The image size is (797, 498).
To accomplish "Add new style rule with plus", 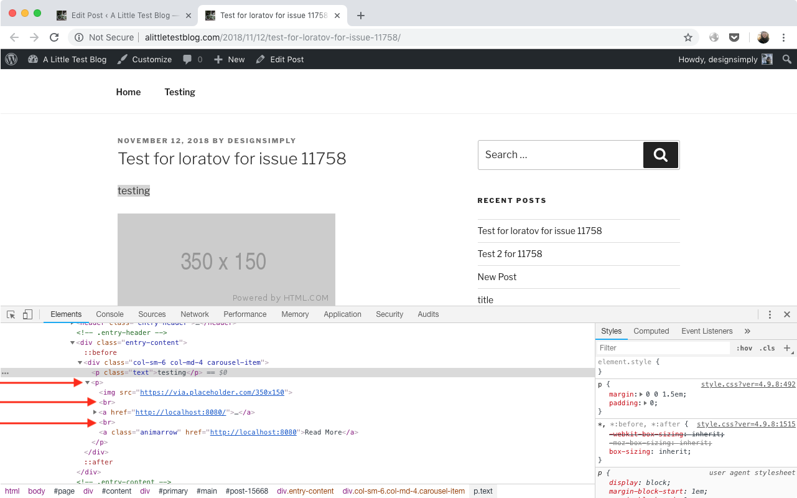I will tap(787, 348).
